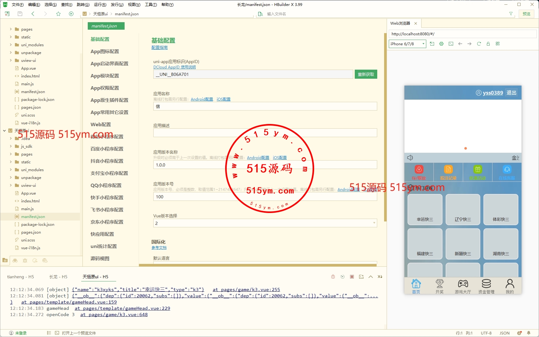Click the QR code icon in browser toolbar

coord(497,44)
